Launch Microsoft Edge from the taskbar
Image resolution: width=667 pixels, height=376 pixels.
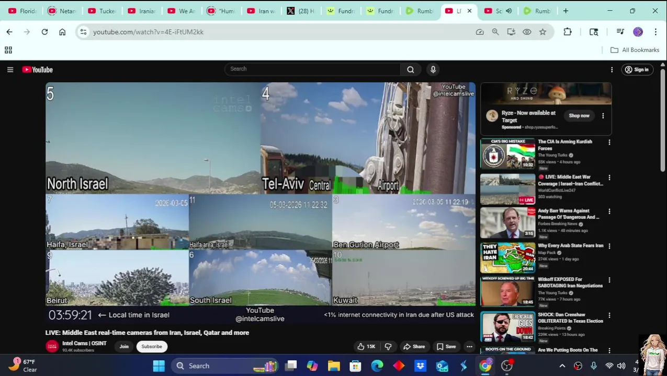pyautogui.click(x=377, y=366)
